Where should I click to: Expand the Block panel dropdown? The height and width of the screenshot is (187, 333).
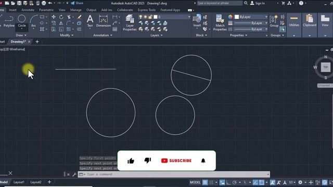point(201,35)
